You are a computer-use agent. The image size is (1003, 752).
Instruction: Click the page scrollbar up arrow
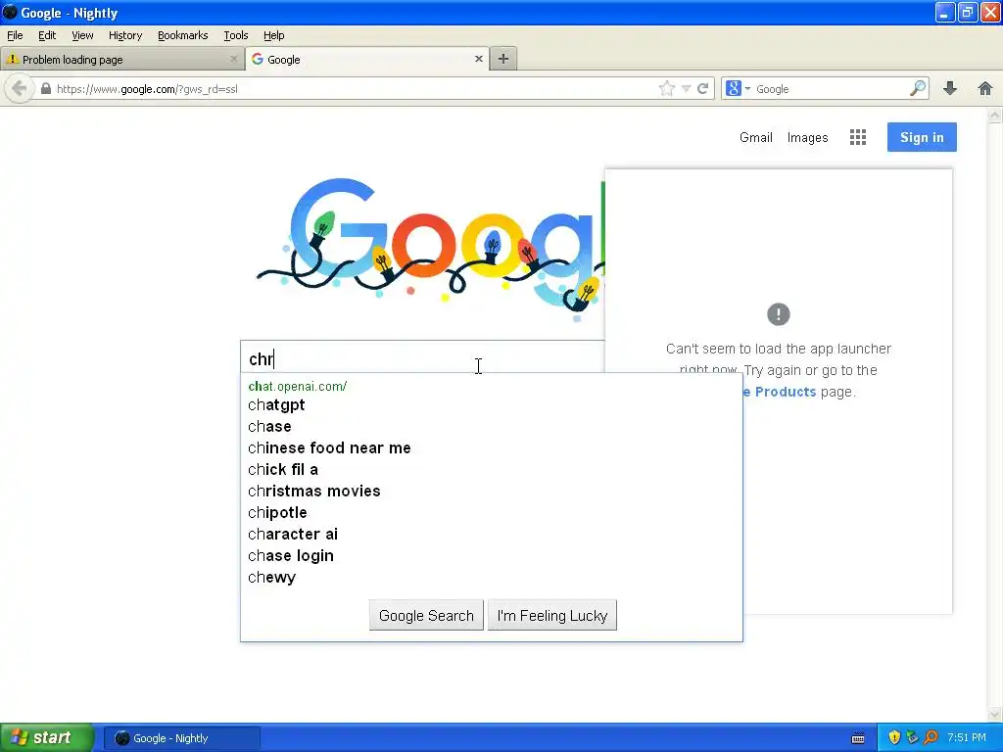(x=995, y=116)
